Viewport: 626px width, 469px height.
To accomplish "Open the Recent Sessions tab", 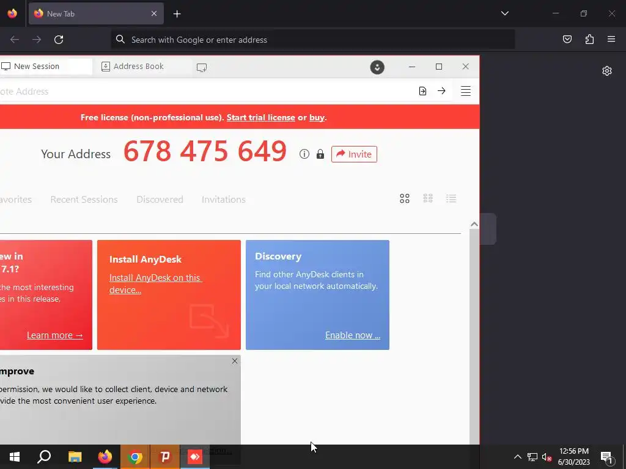I will 84,200.
